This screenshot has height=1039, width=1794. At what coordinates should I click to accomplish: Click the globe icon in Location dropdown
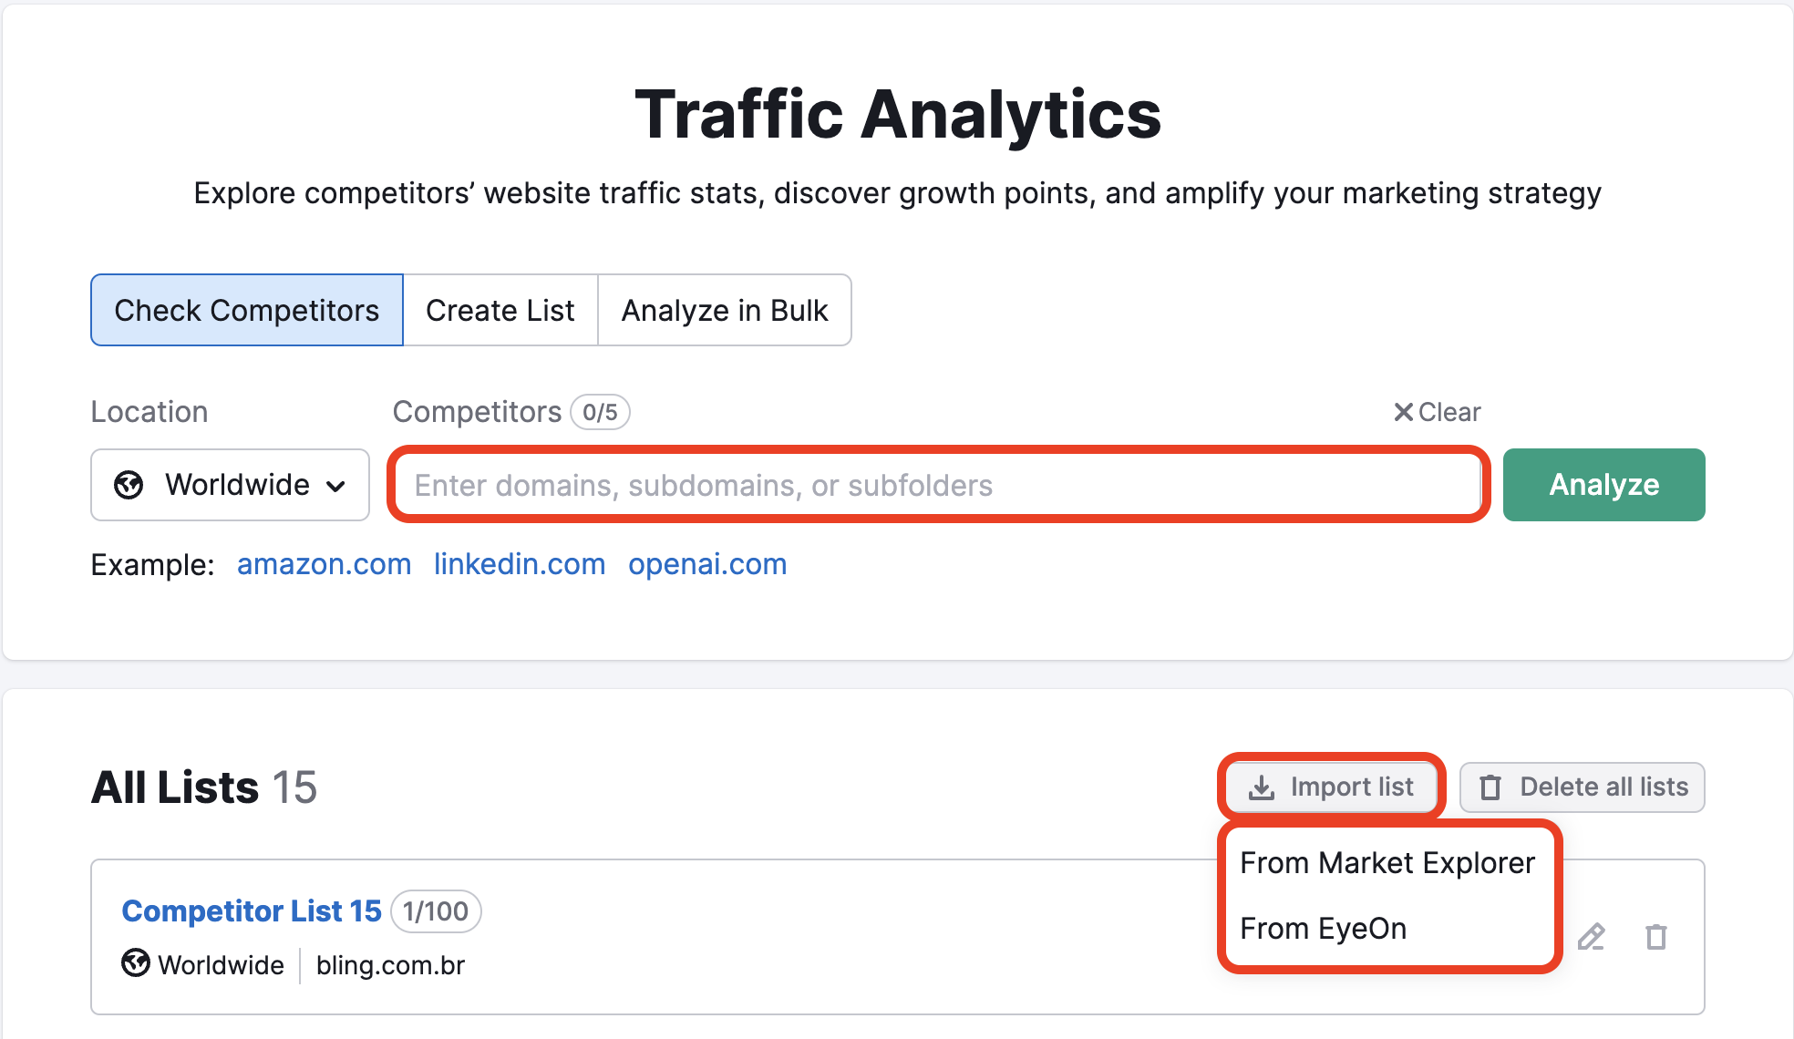(x=129, y=485)
